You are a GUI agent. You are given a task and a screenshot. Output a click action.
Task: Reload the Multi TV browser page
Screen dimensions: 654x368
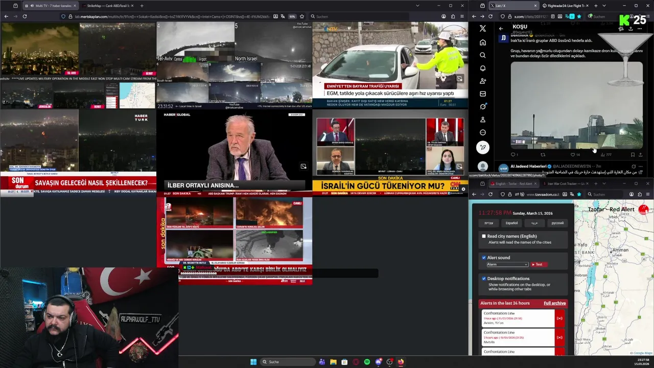24,16
